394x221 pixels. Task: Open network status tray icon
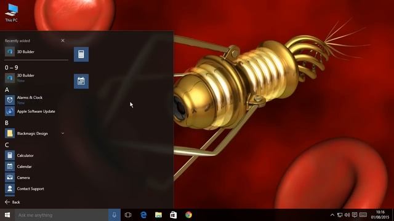(340, 215)
